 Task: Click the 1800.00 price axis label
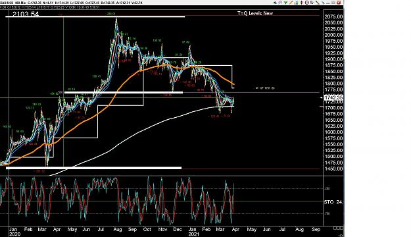pos(333,84)
